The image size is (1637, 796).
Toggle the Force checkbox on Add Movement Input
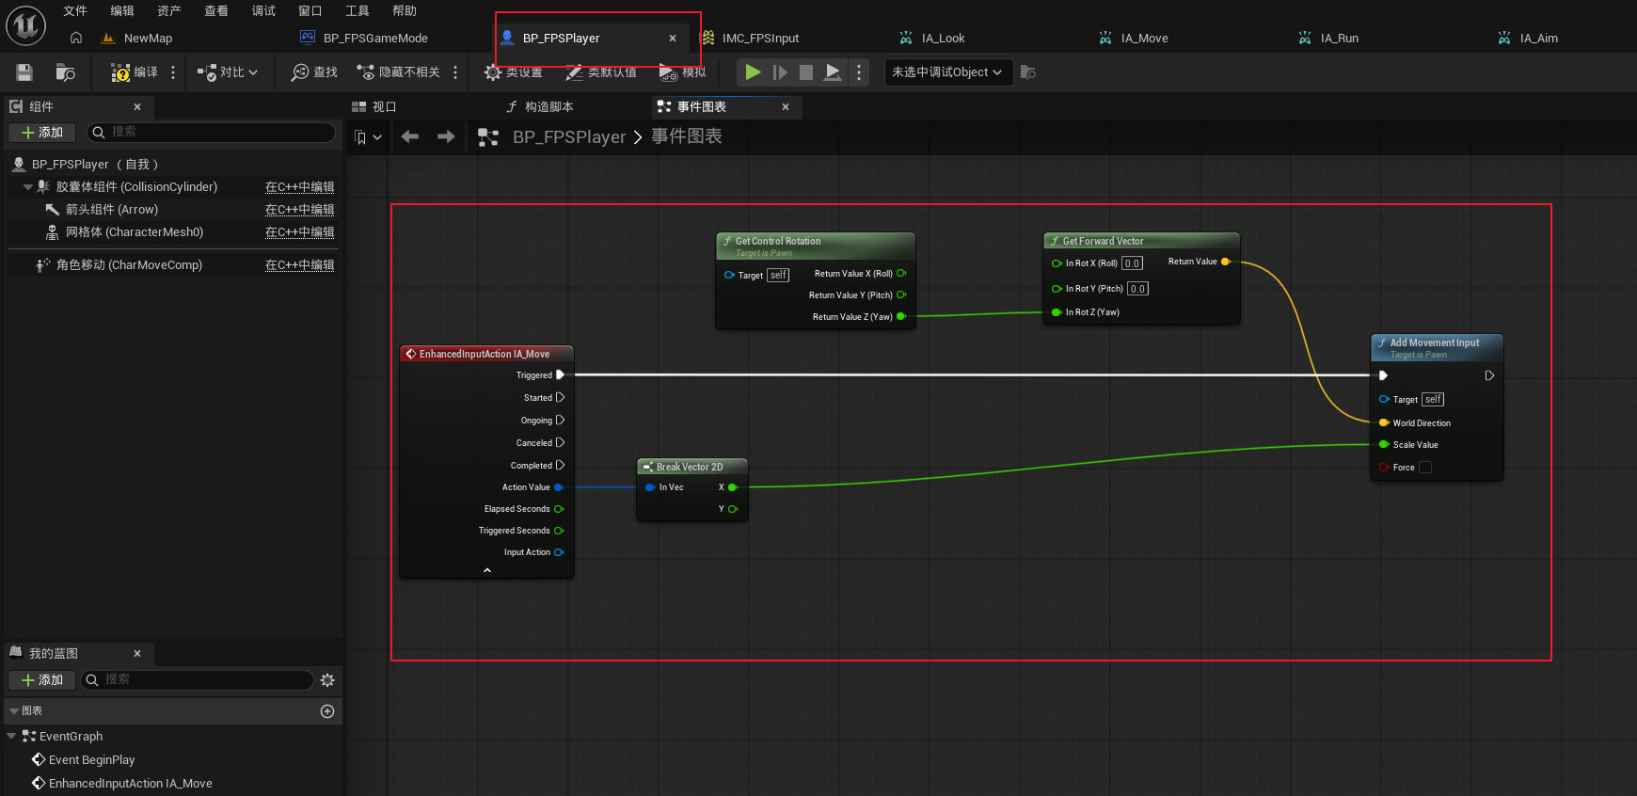[1425, 468]
